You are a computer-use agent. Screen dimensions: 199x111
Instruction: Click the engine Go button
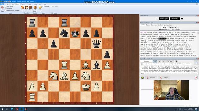155,61
